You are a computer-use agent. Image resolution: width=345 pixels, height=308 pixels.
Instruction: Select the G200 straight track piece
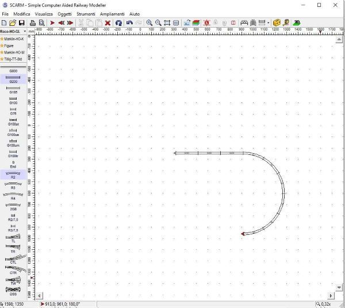pos(13,79)
